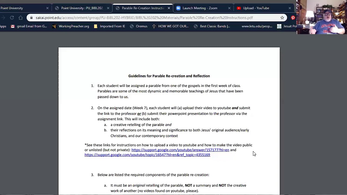Close the Launch Meeting - Zoom tab
Screen dimensions: 347x195
point(229,8)
